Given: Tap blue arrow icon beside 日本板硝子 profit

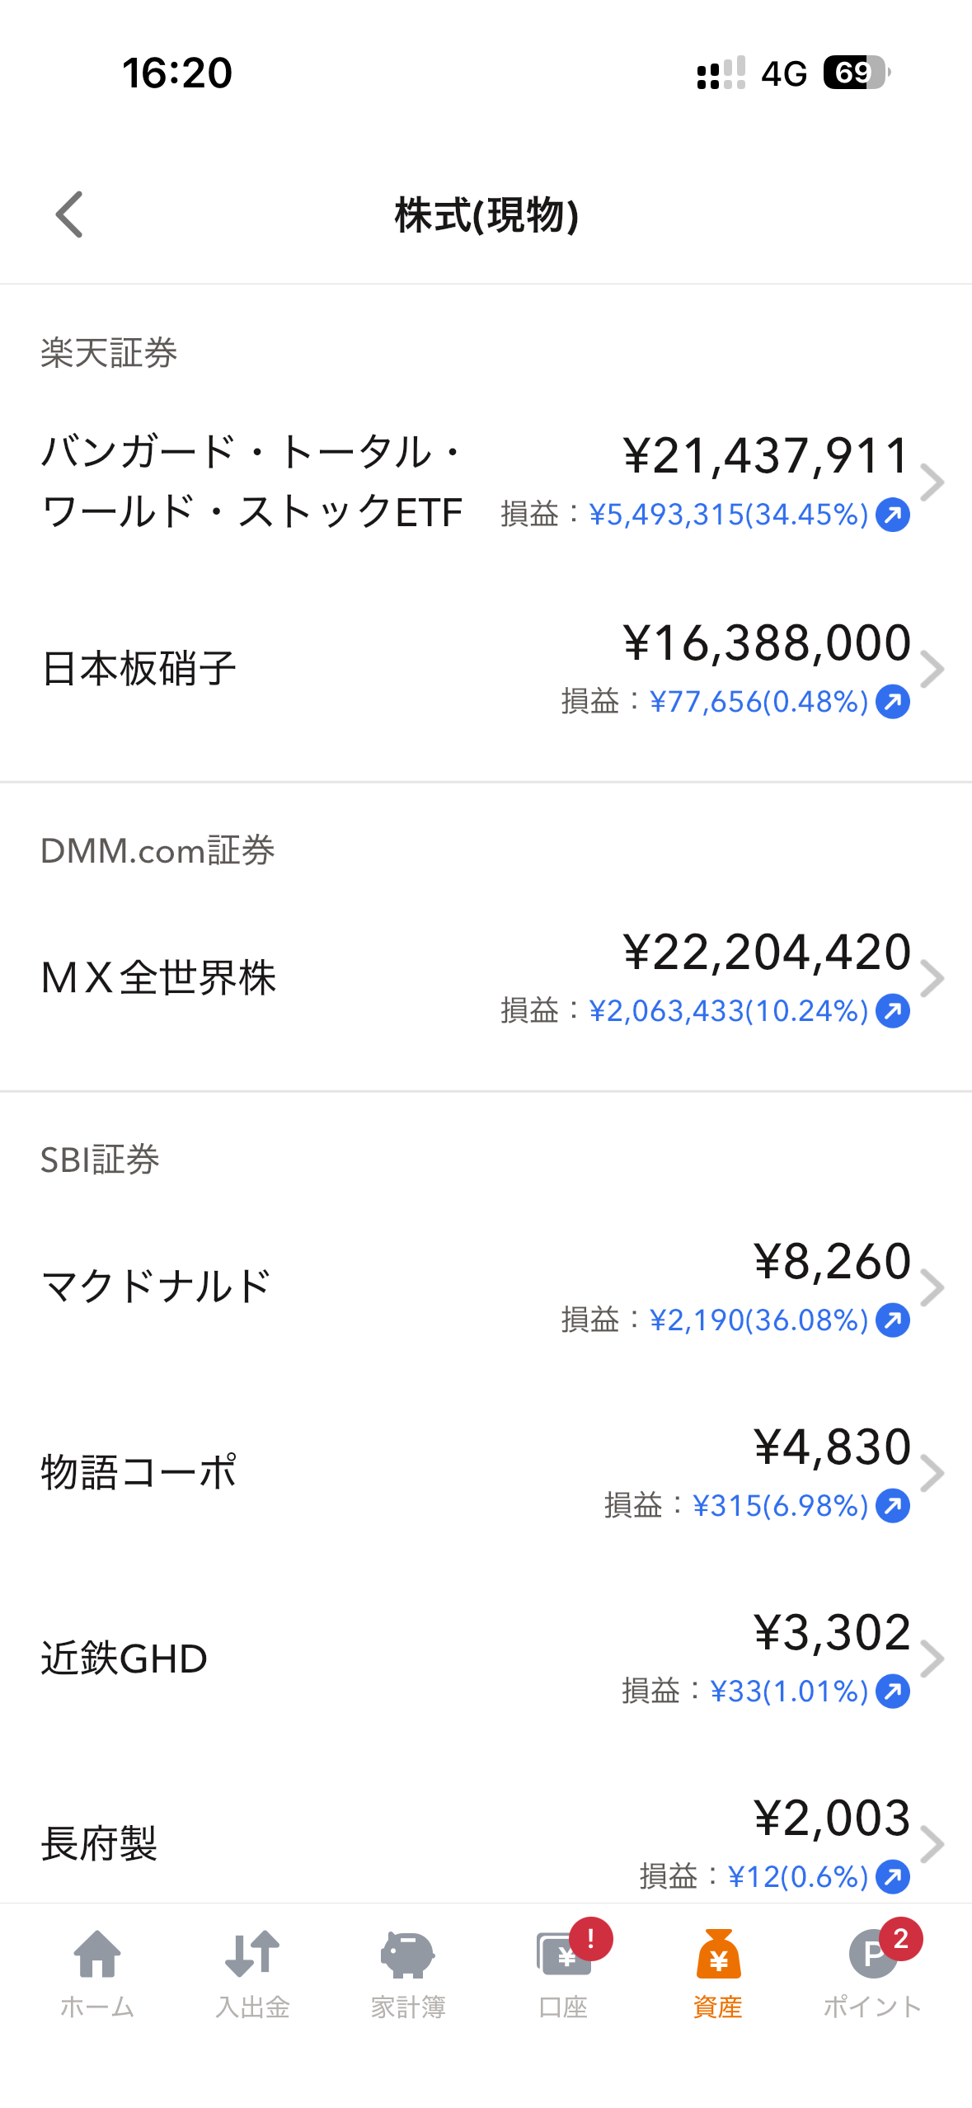Looking at the screenshot, I should tap(893, 702).
